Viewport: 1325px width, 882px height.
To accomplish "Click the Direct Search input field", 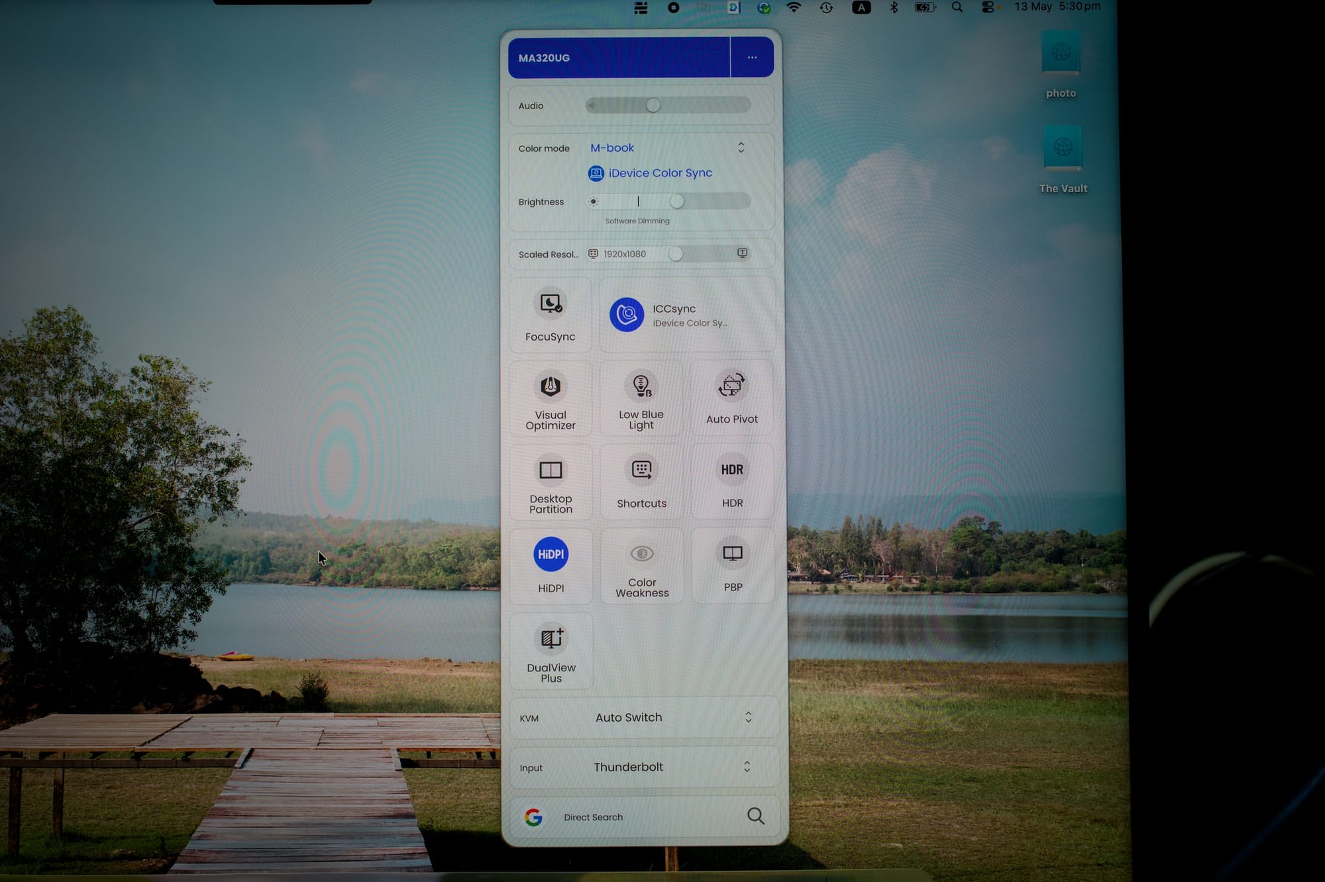I will point(645,817).
